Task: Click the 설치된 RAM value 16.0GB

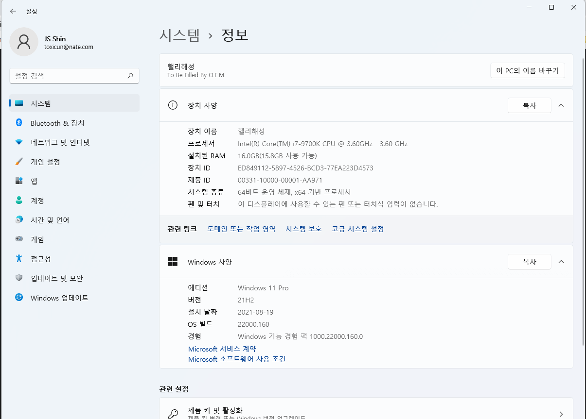Action: pyautogui.click(x=277, y=156)
